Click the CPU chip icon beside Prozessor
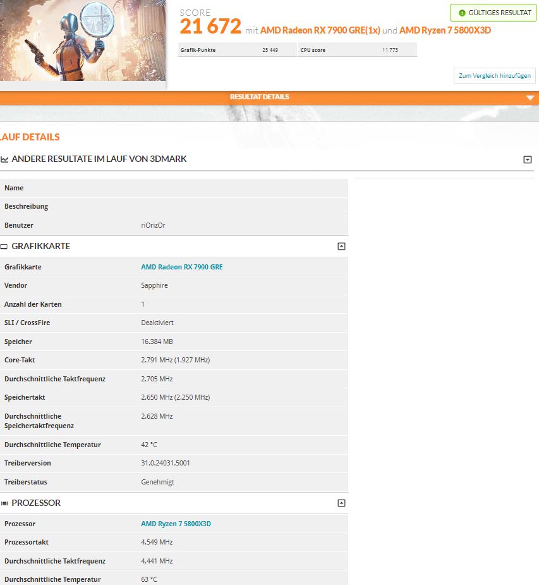This screenshot has width=539, height=585. click(4, 503)
